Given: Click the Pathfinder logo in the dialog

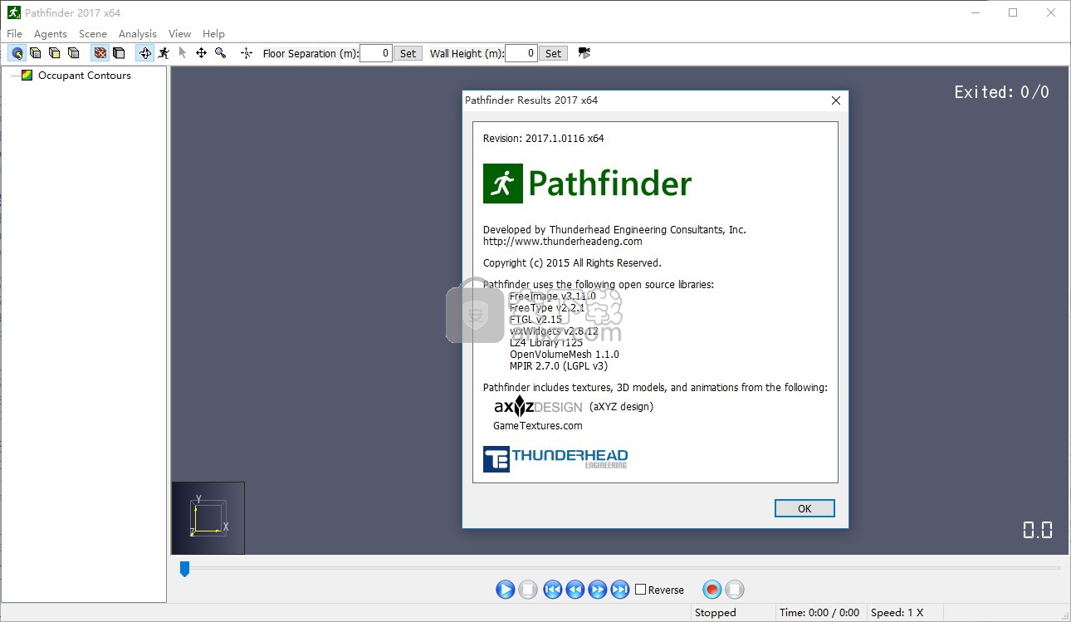Looking at the screenshot, I should point(587,184).
